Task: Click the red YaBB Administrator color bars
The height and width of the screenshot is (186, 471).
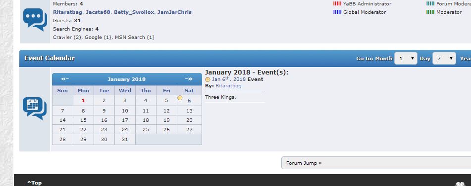Action: pos(337,4)
